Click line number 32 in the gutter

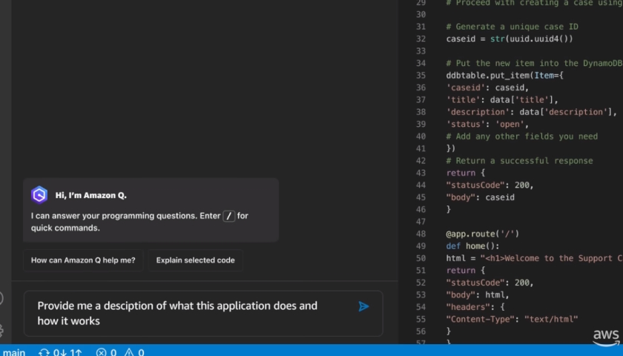[x=421, y=39]
